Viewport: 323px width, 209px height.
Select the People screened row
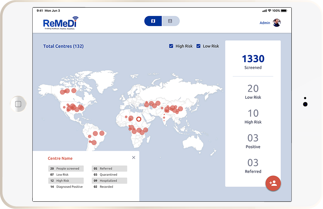pos(66,169)
